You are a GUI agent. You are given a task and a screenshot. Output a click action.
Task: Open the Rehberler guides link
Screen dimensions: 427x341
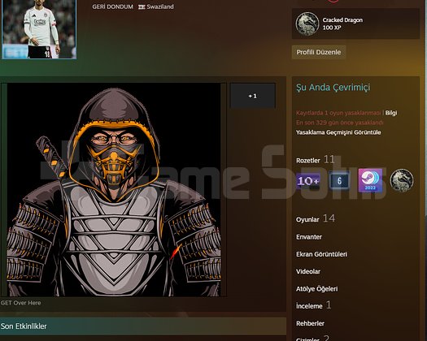[x=310, y=323]
